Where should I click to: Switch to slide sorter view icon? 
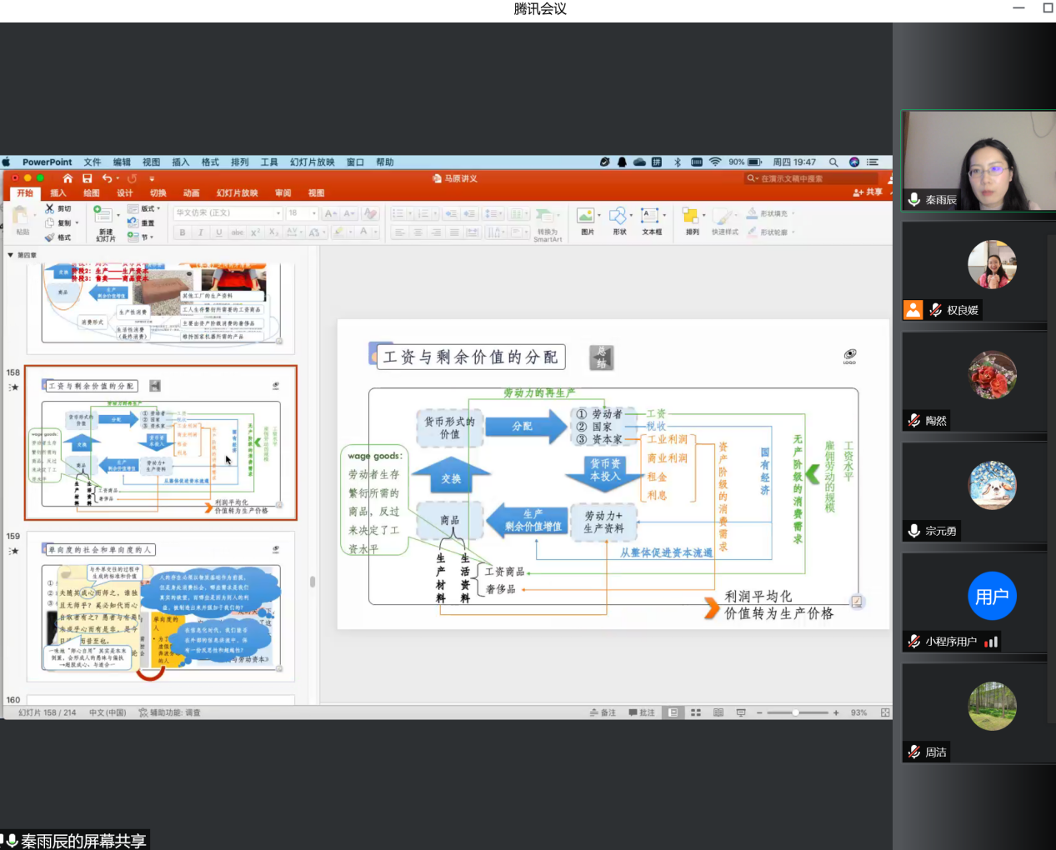click(696, 712)
